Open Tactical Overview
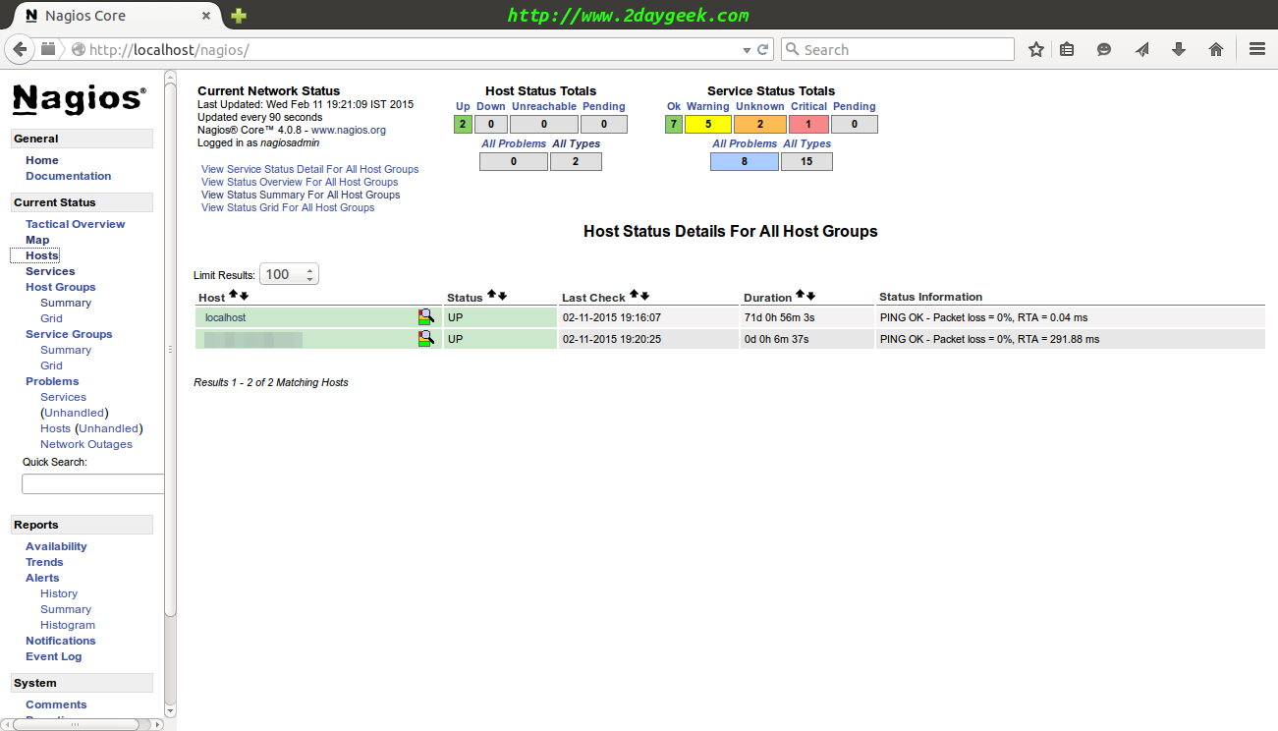The width and height of the screenshot is (1278, 731). tap(76, 224)
